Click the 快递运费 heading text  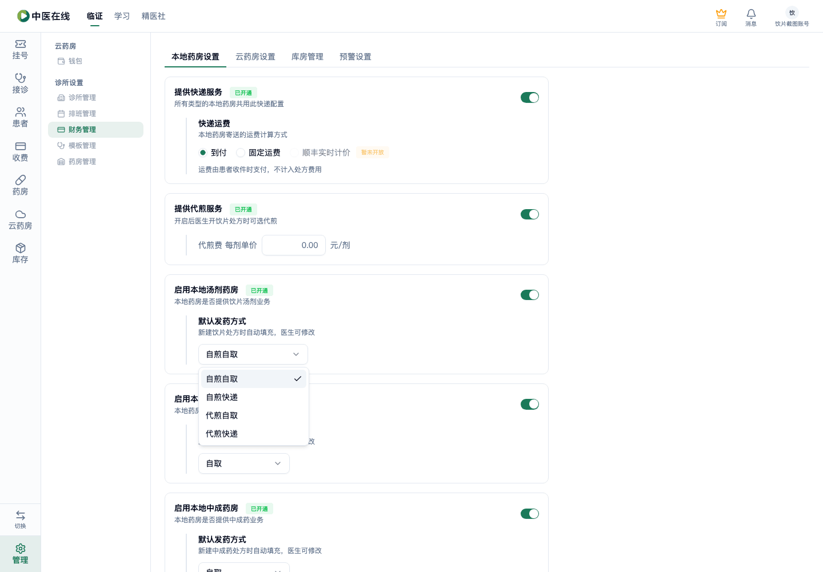tap(214, 123)
